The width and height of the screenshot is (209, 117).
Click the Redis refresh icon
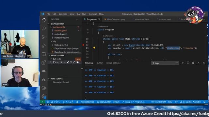click(x=74, y=62)
